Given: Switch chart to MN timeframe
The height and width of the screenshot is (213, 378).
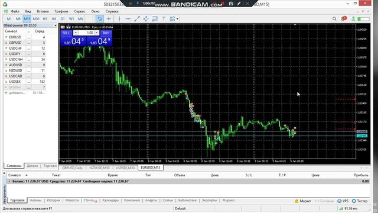Looking at the screenshot, I should coord(80,18).
